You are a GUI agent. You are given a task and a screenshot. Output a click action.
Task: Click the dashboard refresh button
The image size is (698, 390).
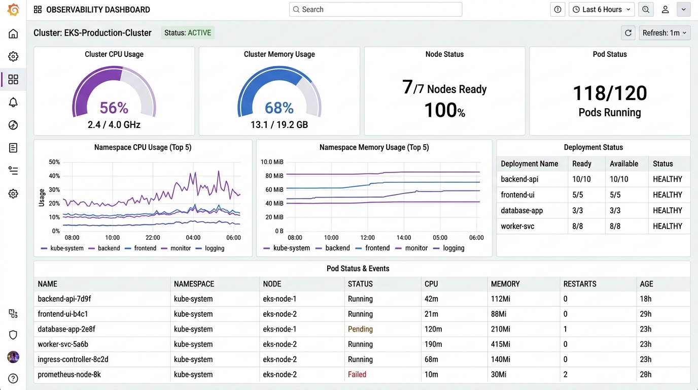(628, 33)
